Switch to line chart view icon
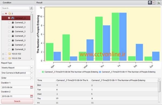Screen dimensions: 162x105 (154, 3)
